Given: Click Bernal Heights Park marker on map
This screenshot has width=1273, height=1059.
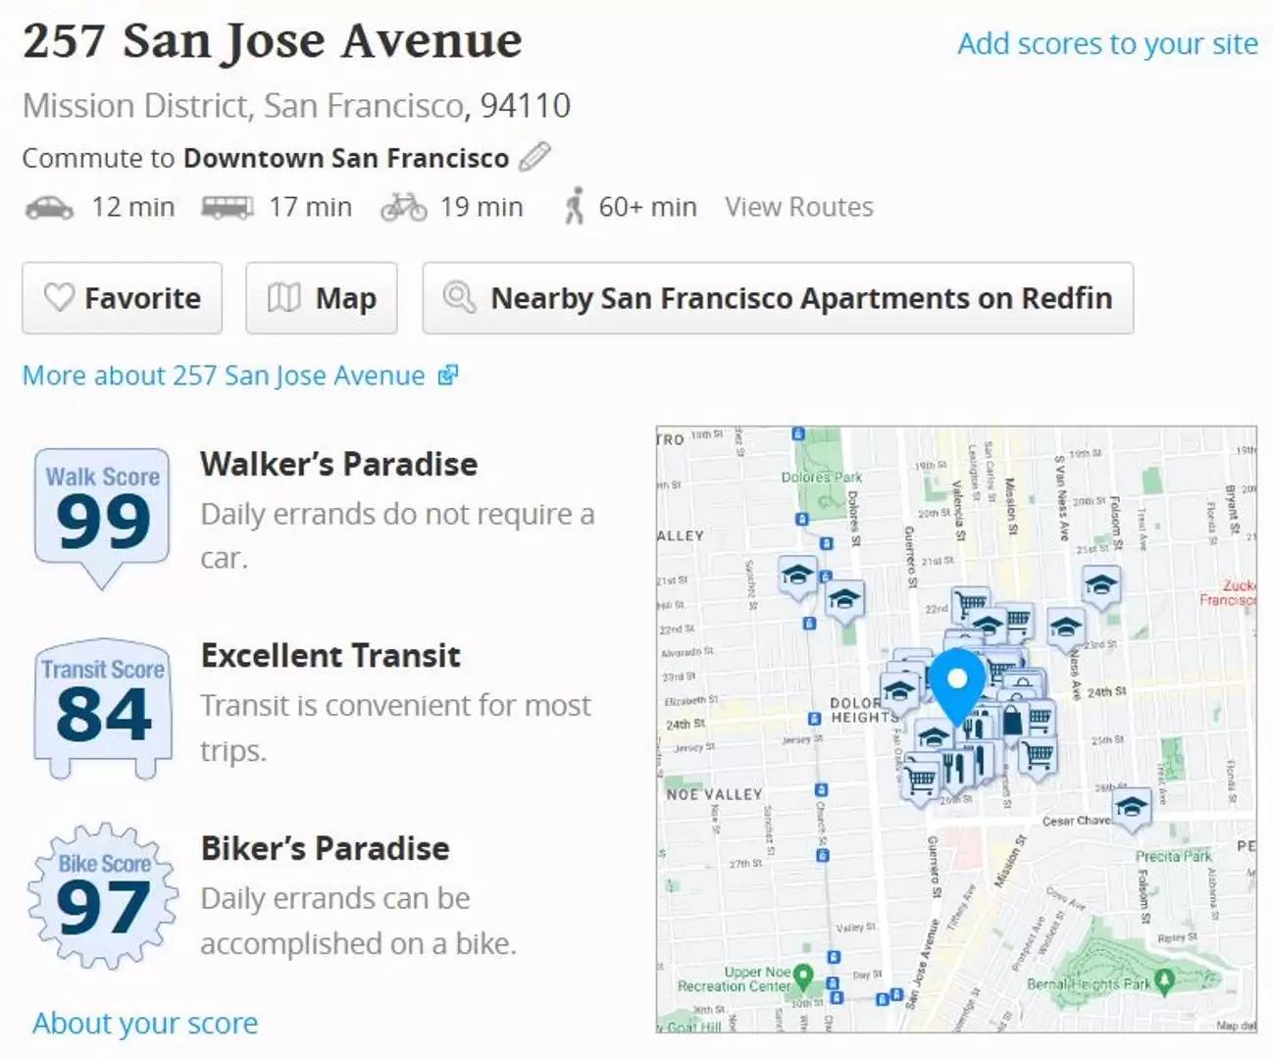Looking at the screenshot, I should pyautogui.click(x=1164, y=980).
